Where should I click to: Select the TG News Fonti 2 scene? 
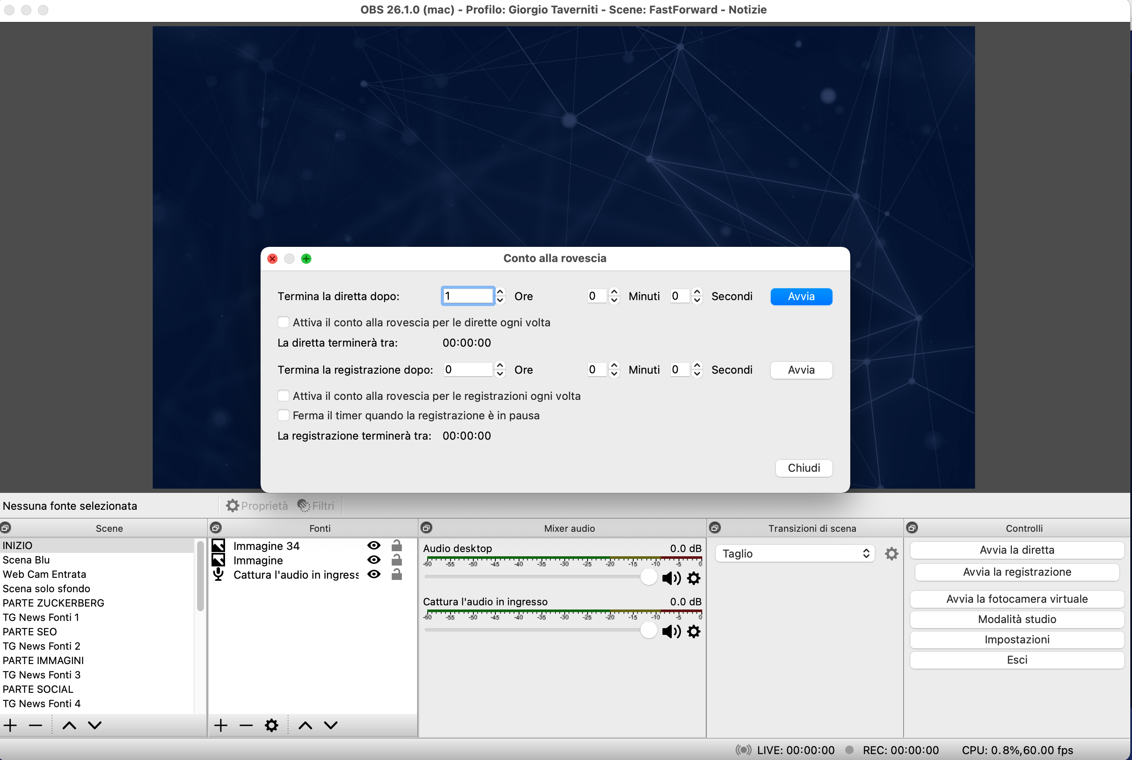[97, 646]
